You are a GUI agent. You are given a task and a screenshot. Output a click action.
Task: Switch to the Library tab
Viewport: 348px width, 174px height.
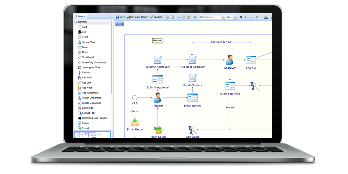coord(80,16)
